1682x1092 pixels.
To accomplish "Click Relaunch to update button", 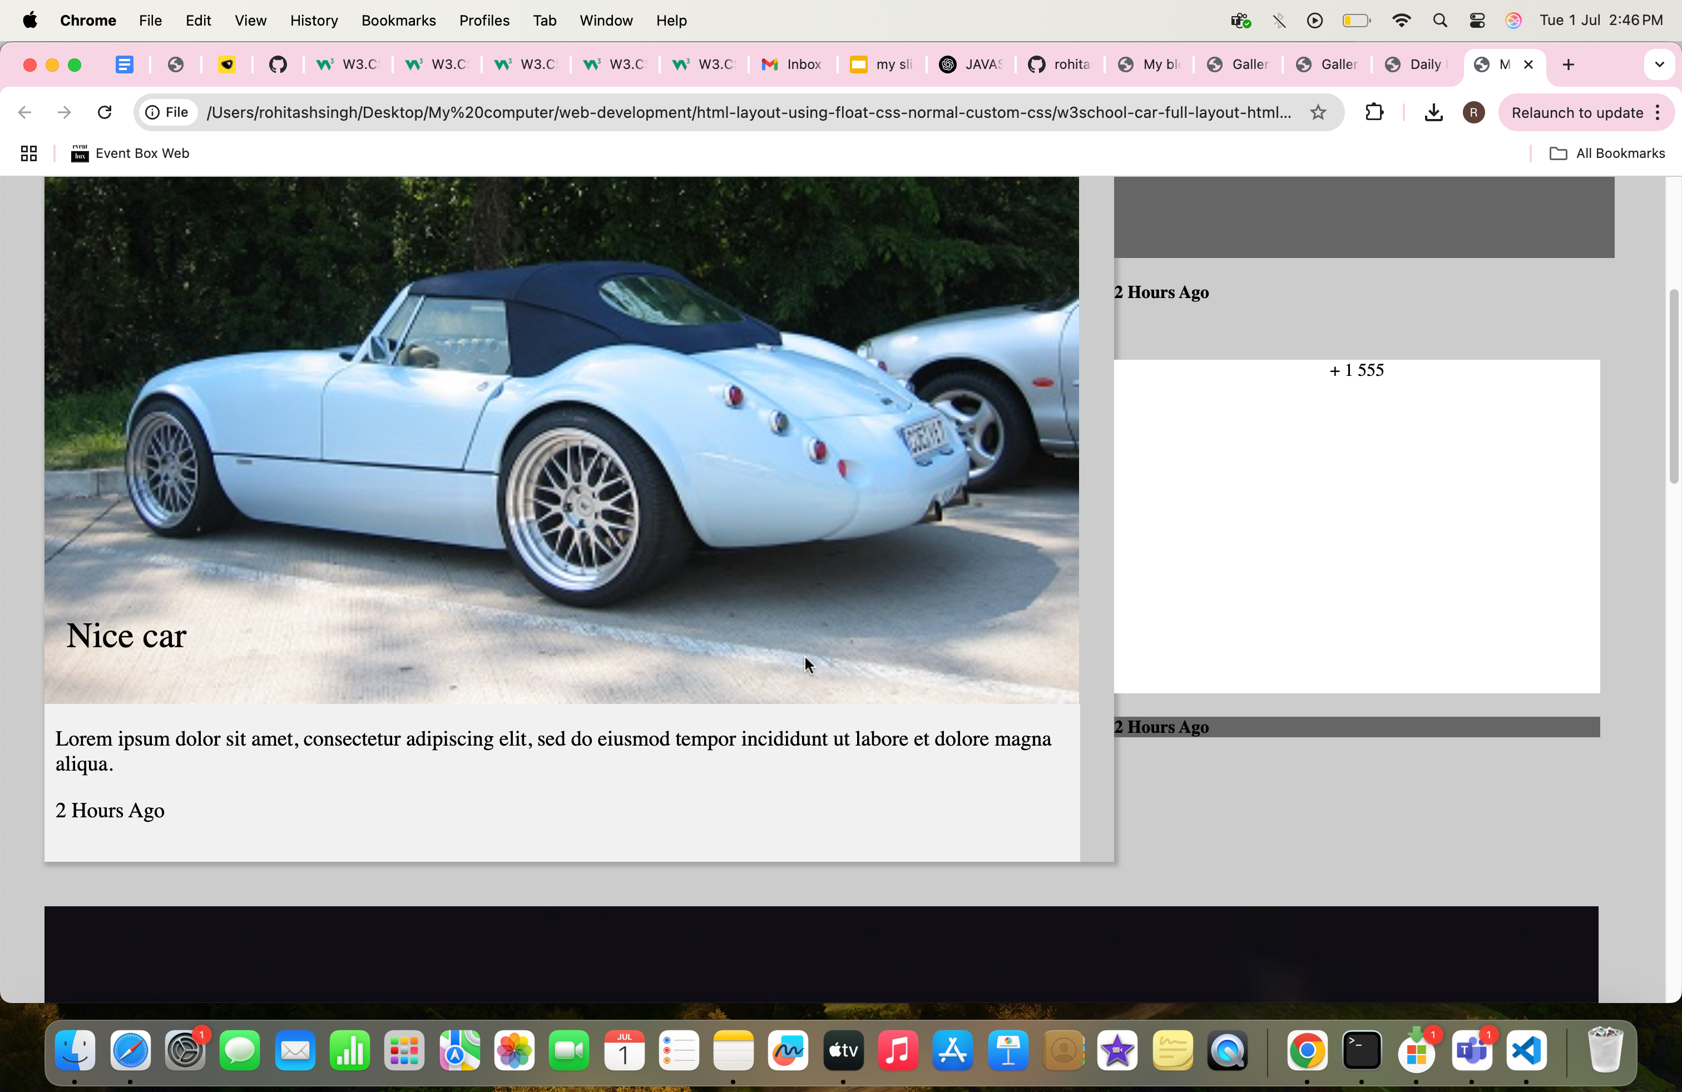I will click(x=1577, y=112).
